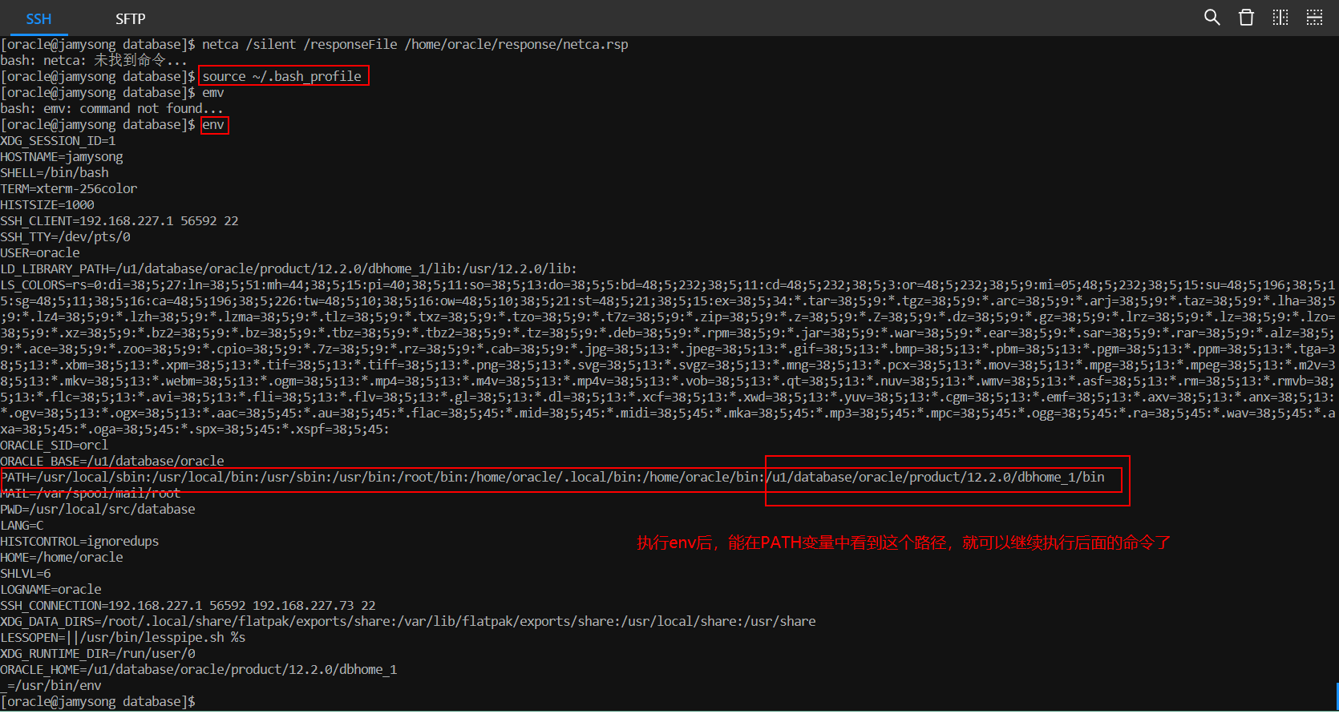Open terminal search with magnifier icon
Viewport: 1339px width, 714px height.
(x=1212, y=18)
